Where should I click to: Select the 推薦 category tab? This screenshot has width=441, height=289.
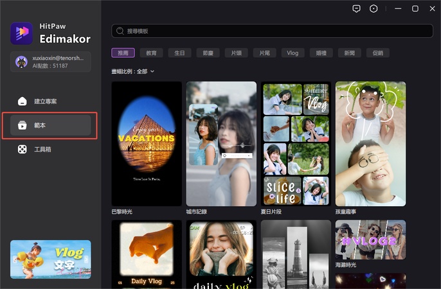123,53
